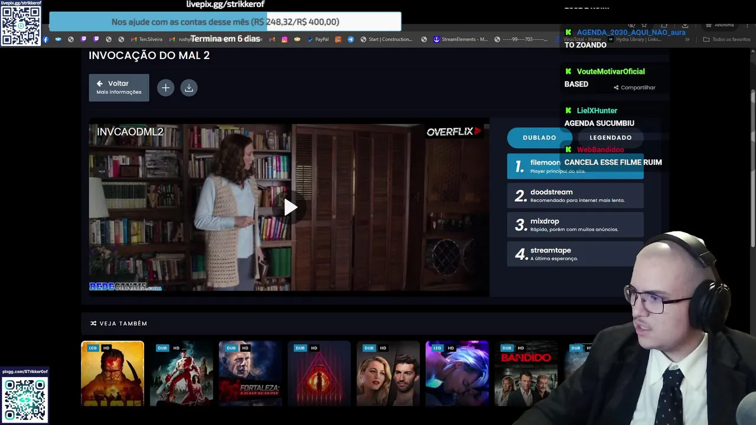This screenshot has height=425, width=756.
Task: Click the download icon beside the plus button
Action: click(189, 88)
